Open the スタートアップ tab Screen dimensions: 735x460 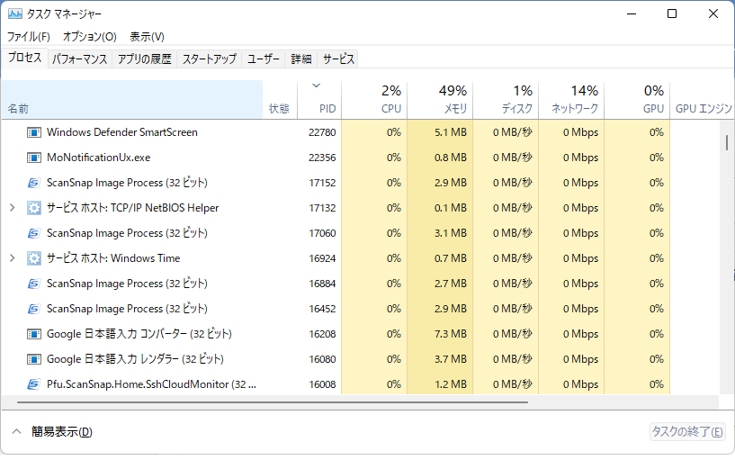pos(209,59)
